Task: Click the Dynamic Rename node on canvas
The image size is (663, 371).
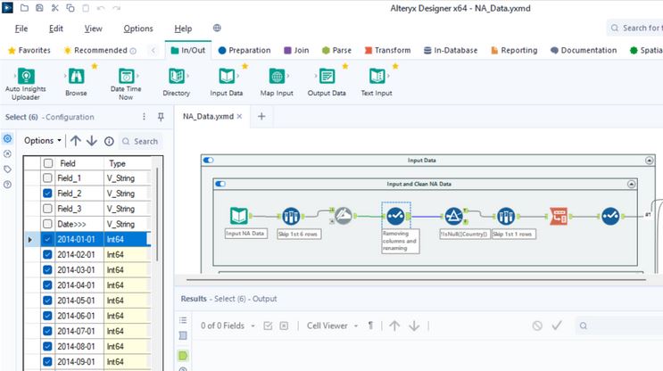Action: [x=344, y=216]
